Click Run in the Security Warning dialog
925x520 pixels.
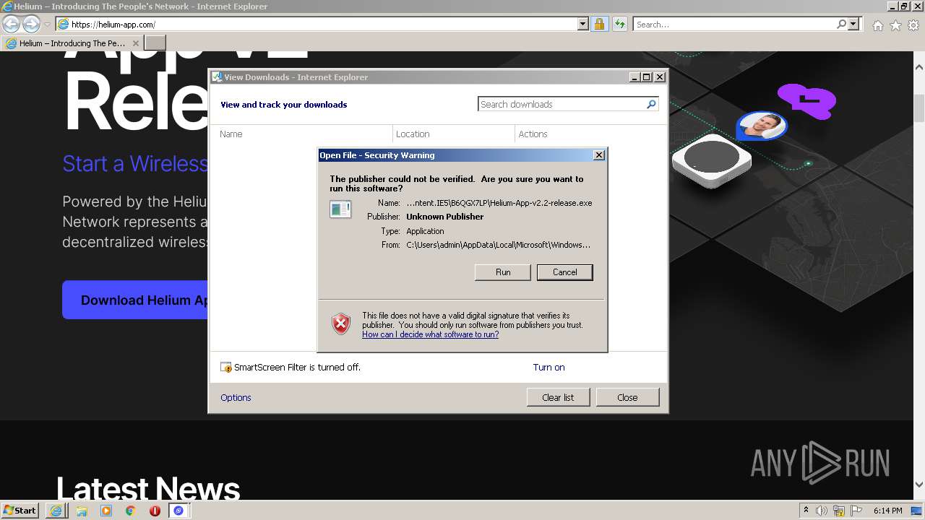pyautogui.click(x=503, y=272)
